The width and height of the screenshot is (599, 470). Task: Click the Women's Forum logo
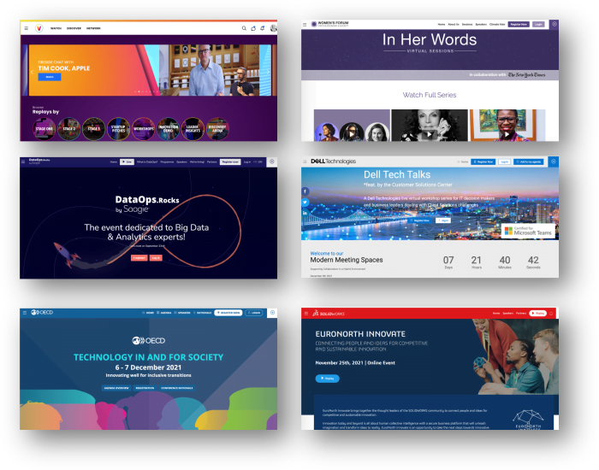[x=329, y=24]
